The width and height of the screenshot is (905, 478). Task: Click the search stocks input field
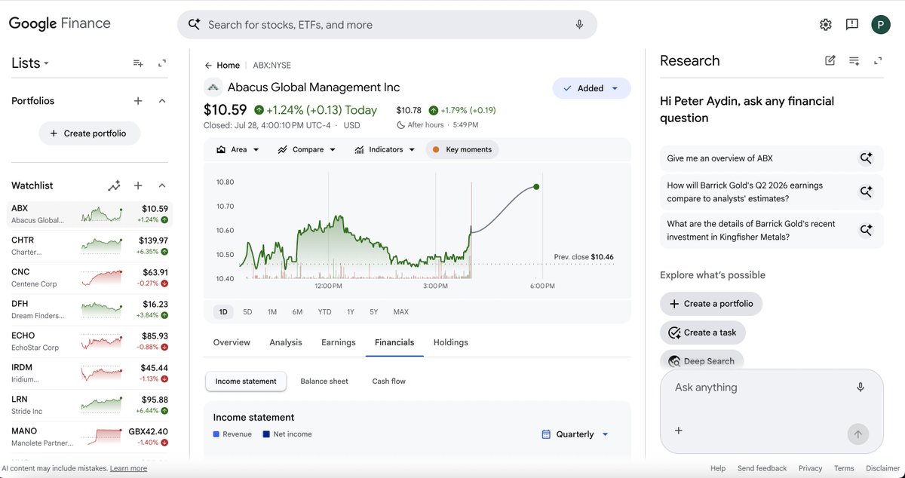pos(387,24)
